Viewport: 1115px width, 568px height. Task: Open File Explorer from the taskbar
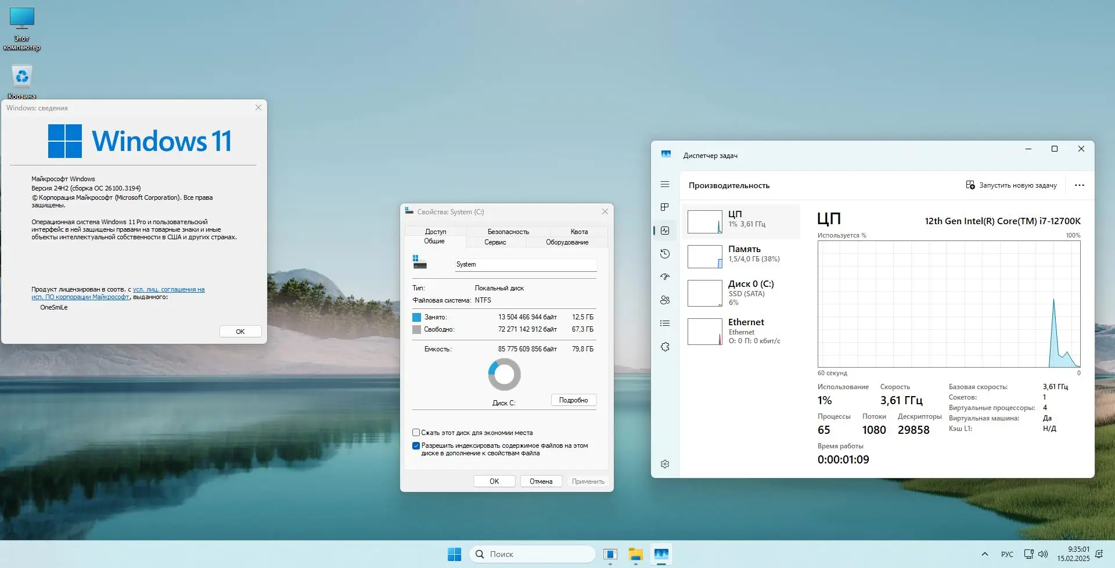pyautogui.click(x=636, y=554)
